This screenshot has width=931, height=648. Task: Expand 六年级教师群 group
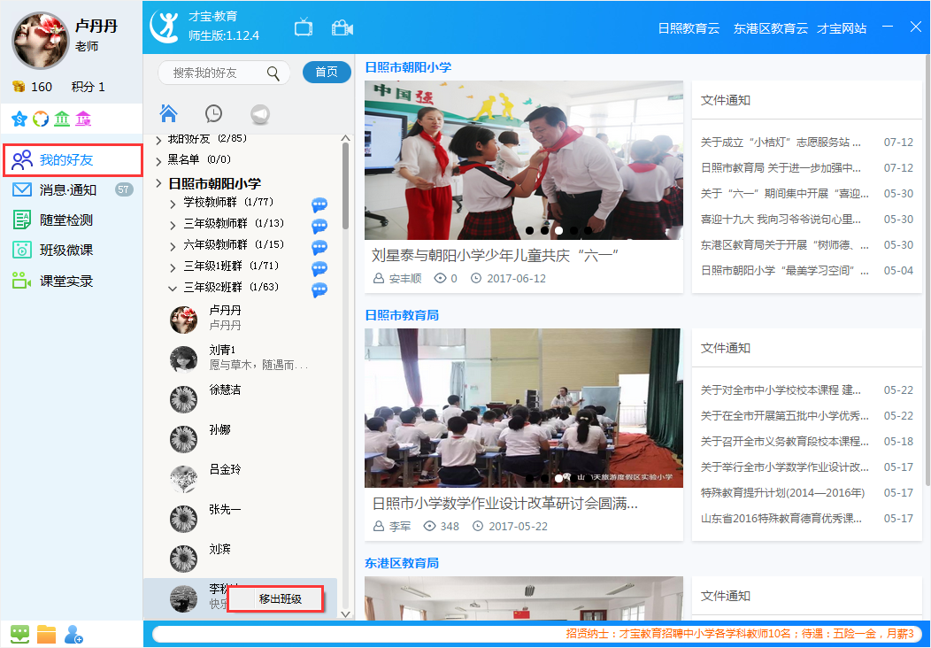coord(173,246)
